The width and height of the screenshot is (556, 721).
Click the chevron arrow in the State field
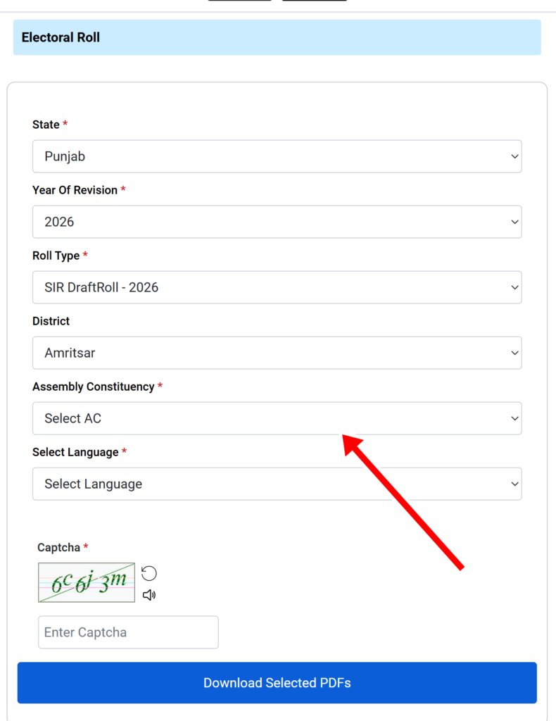pyautogui.click(x=514, y=156)
